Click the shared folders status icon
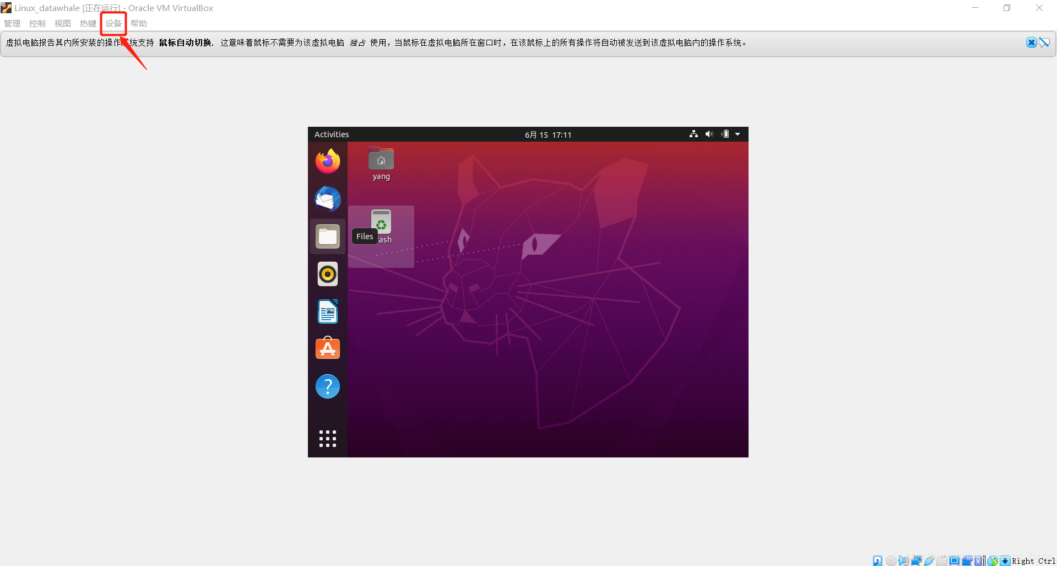 coord(942,561)
